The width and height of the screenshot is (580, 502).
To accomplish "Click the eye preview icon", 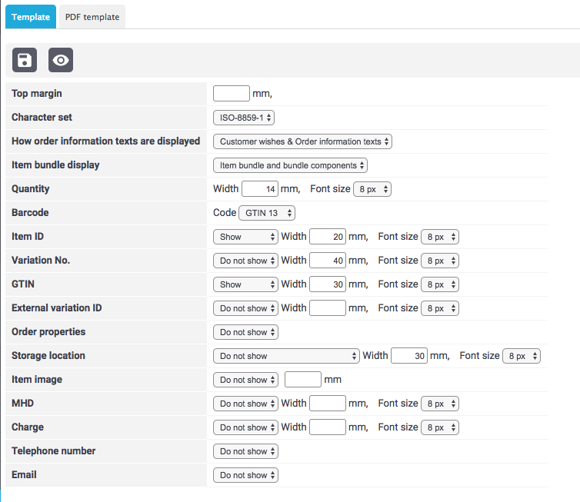I will click(x=61, y=60).
